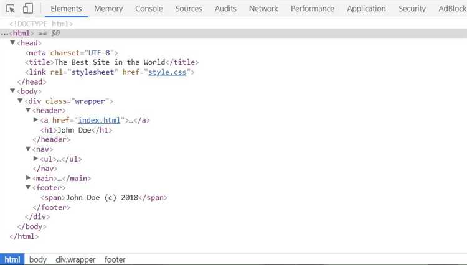The height and width of the screenshot is (265, 467).
Task: Expand the index.html anchor node
Action: 35,121
